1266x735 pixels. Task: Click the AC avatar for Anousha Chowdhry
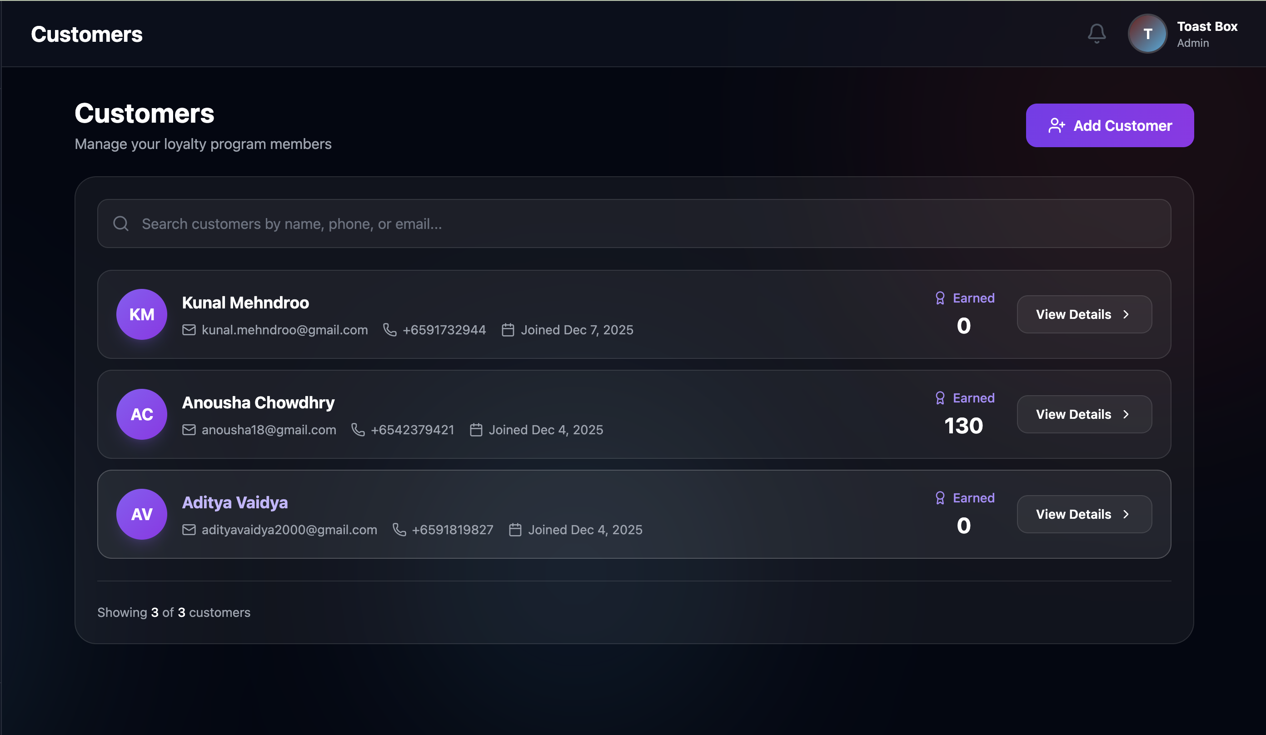coord(142,414)
